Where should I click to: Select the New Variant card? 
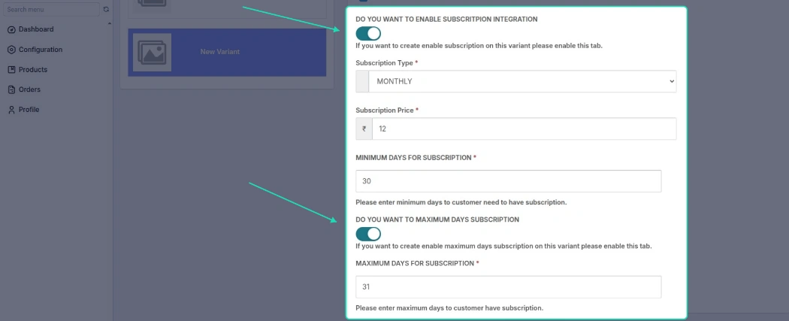(x=227, y=53)
